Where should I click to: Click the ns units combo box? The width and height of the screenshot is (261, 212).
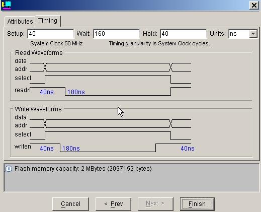pos(243,34)
